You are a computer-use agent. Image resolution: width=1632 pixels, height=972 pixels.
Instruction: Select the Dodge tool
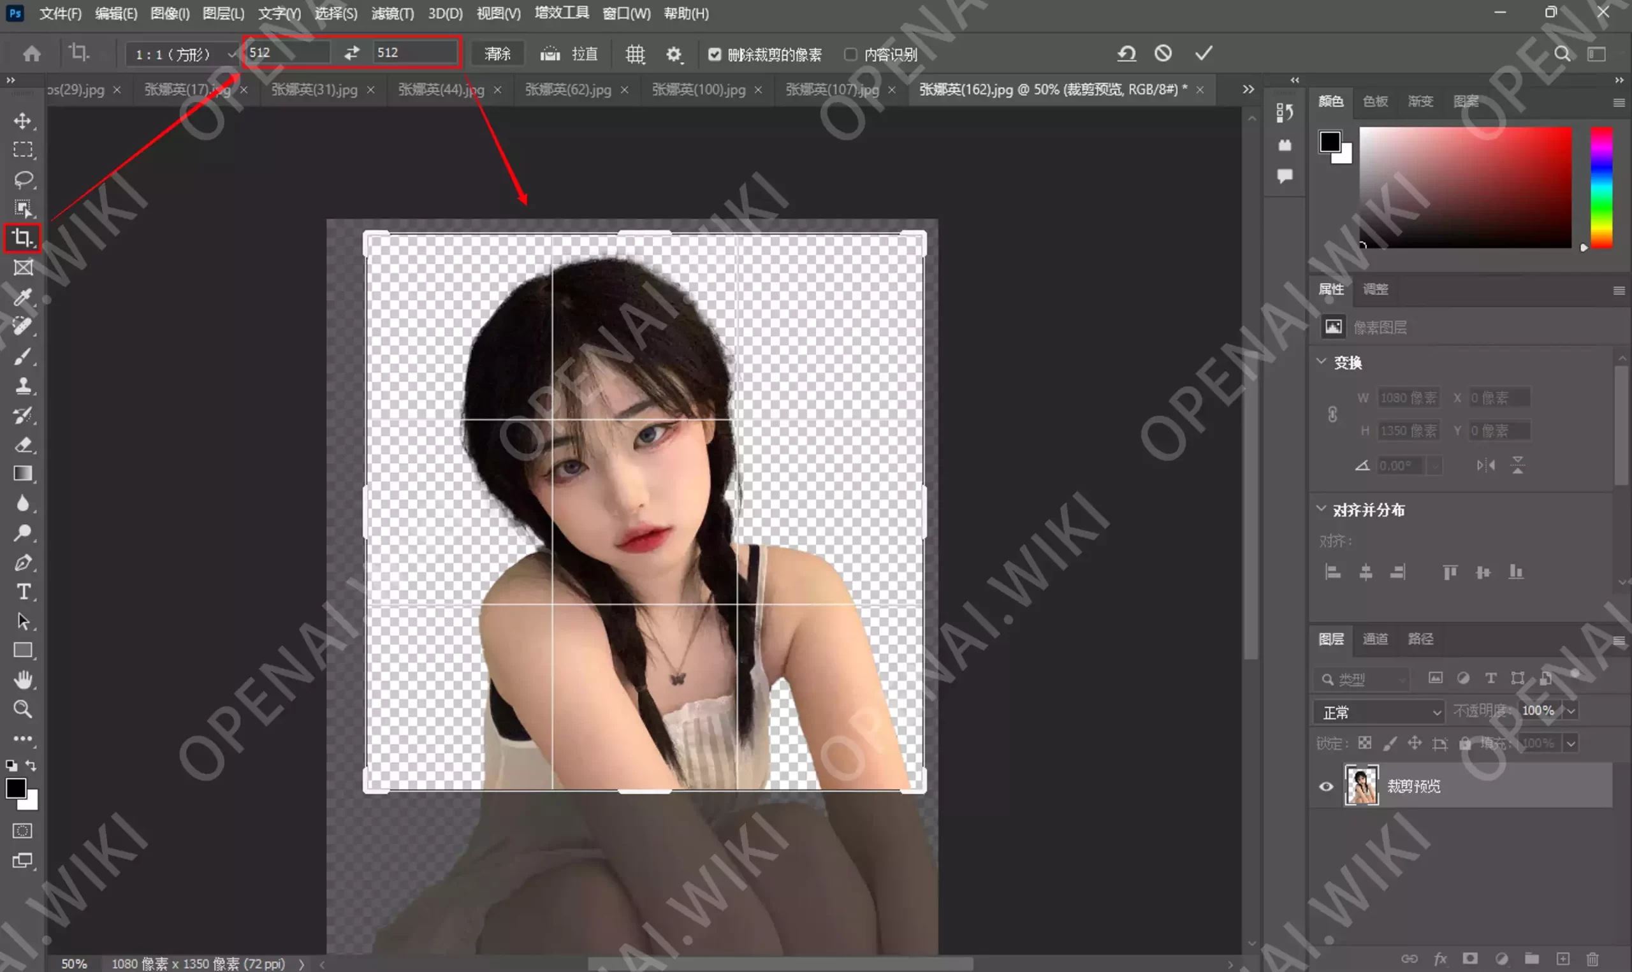23,533
